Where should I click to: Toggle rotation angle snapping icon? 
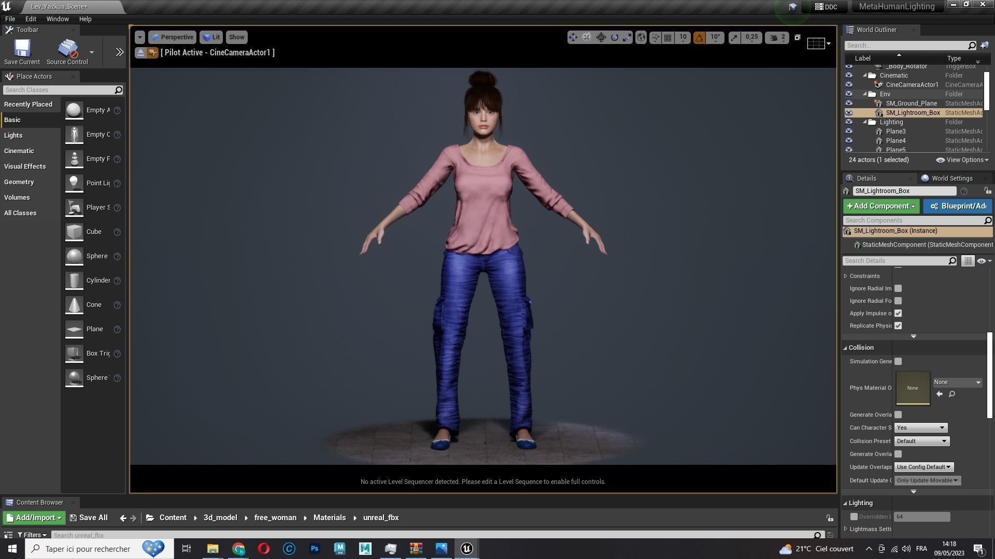tap(699, 37)
